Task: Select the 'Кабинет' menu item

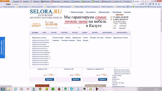Action: [x=85, y=32]
